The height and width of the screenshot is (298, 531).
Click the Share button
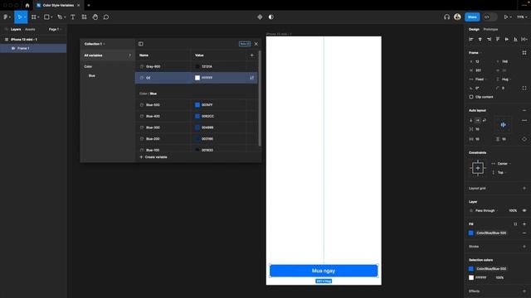pyautogui.click(x=472, y=17)
